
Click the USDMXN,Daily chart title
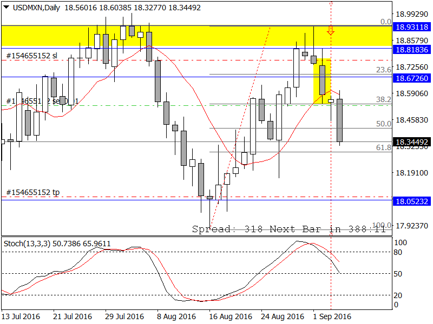point(36,8)
